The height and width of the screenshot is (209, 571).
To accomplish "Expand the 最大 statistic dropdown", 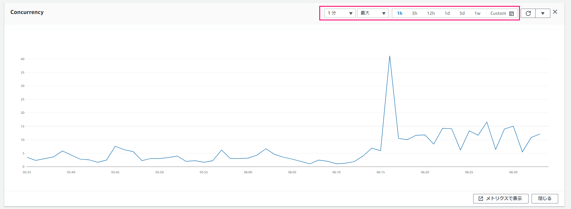I will pyautogui.click(x=373, y=13).
